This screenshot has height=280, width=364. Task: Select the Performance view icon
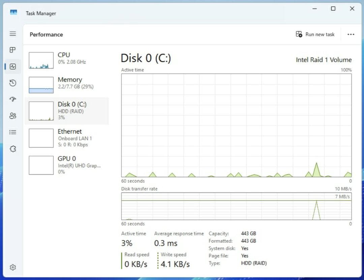coord(12,66)
